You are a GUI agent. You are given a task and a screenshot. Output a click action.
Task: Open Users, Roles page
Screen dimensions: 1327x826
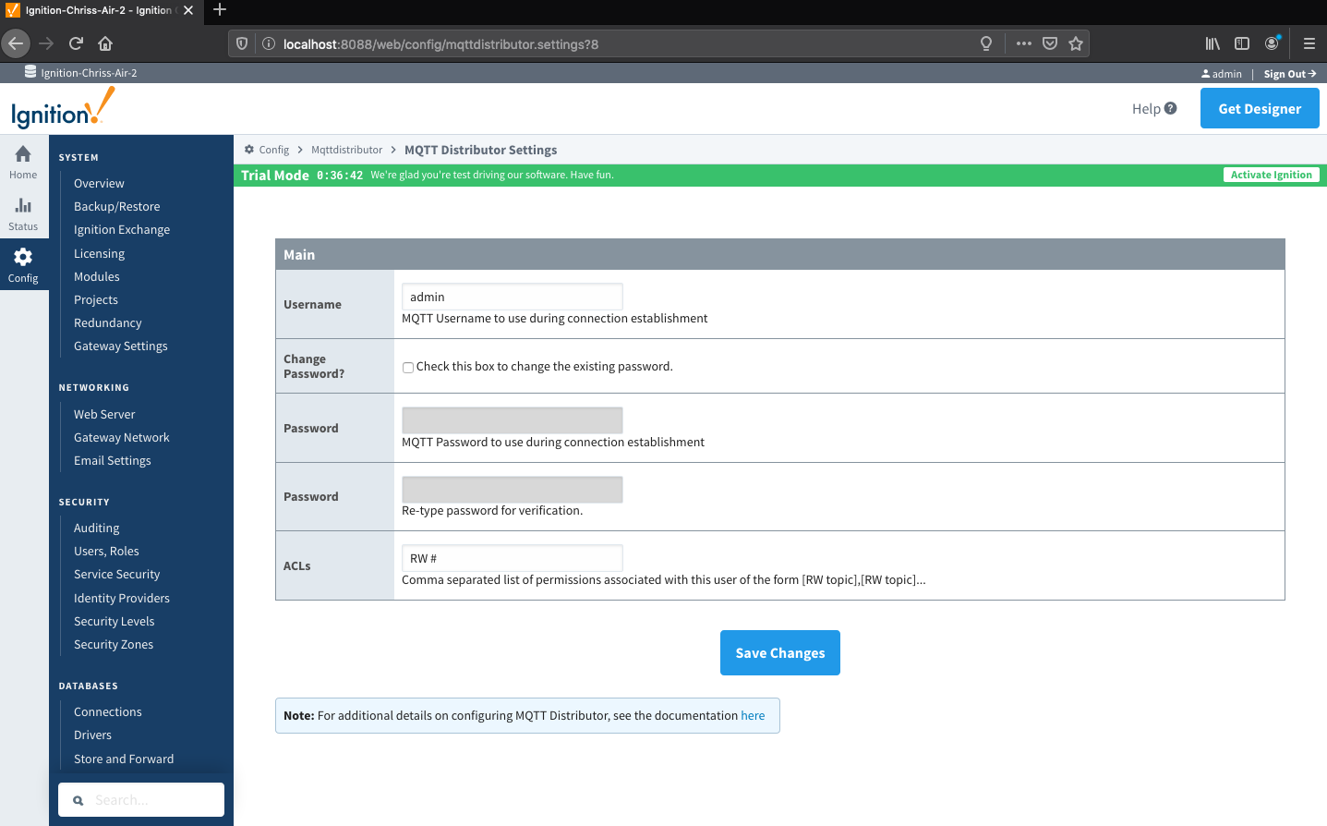(x=106, y=551)
